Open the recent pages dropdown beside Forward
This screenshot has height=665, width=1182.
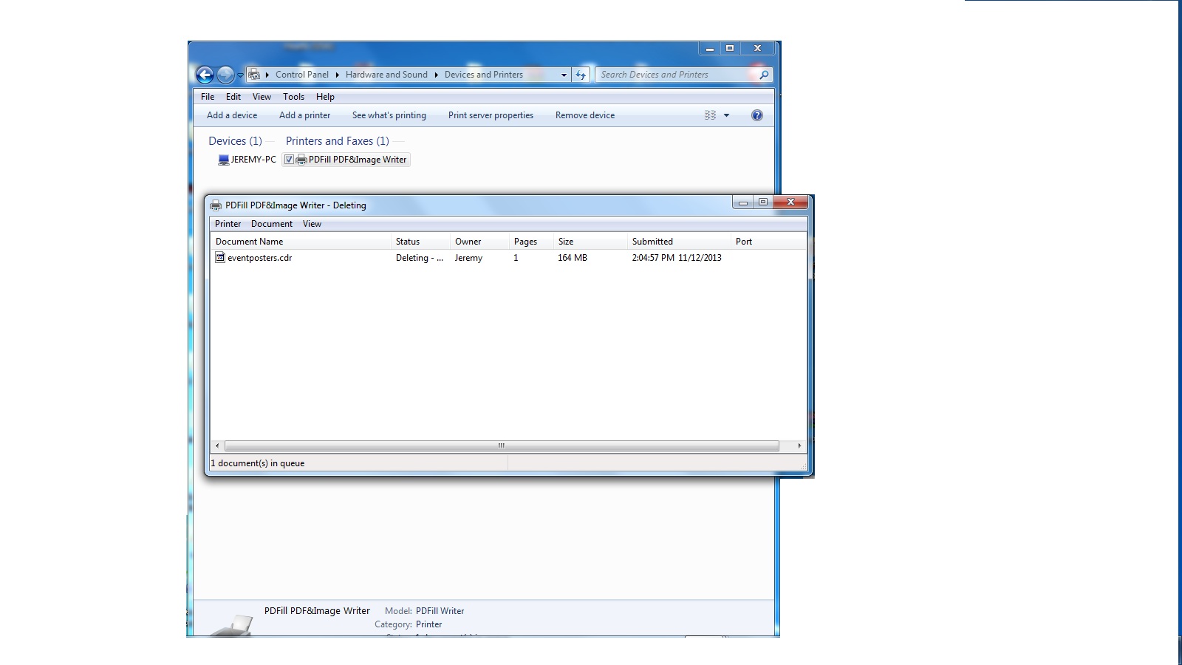click(x=240, y=75)
